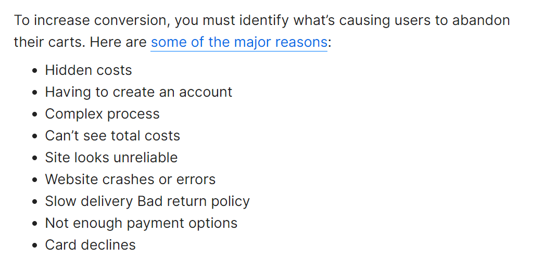Click the "Card declines" list item

pos(90,245)
